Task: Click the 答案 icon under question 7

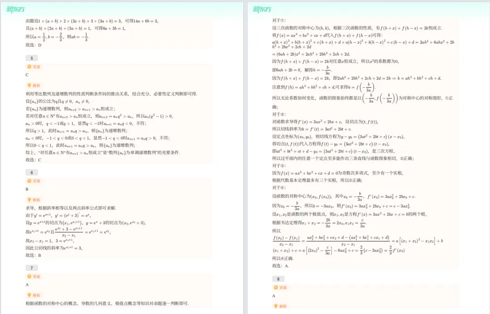Action: tap(29, 276)
